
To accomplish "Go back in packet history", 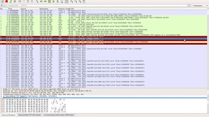I will [x=41, y=1].
